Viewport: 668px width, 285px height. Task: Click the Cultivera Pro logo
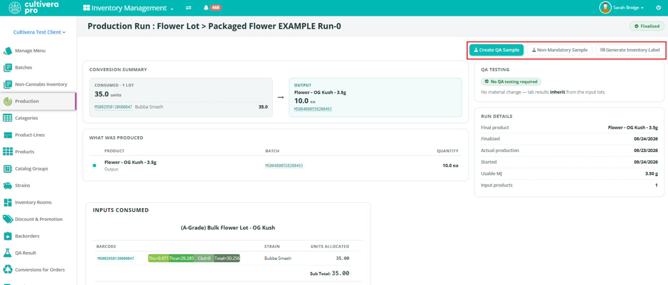tap(34, 7)
